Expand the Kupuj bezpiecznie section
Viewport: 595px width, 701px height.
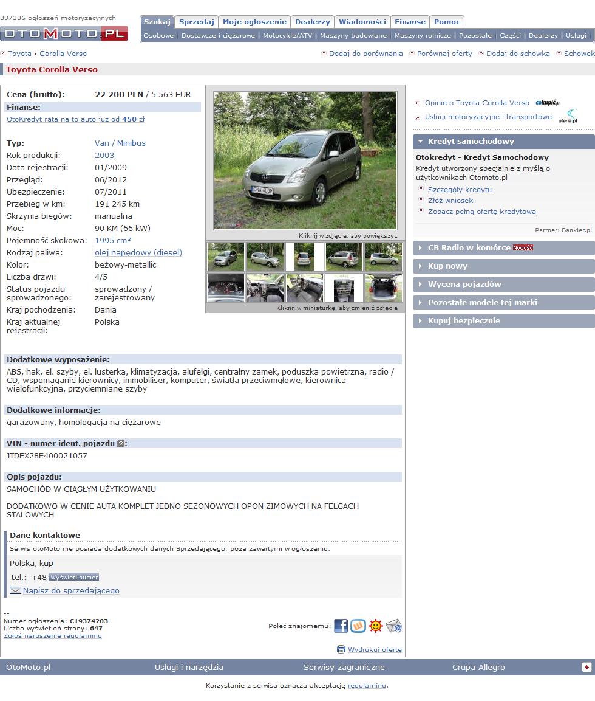tap(504, 321)
